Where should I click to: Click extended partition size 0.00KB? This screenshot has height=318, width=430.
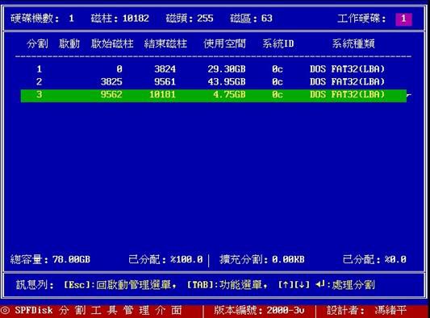288,259
